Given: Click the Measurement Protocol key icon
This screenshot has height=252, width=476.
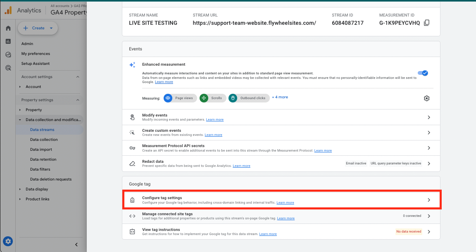Looking at the screenshot, I should pos(132,148).
